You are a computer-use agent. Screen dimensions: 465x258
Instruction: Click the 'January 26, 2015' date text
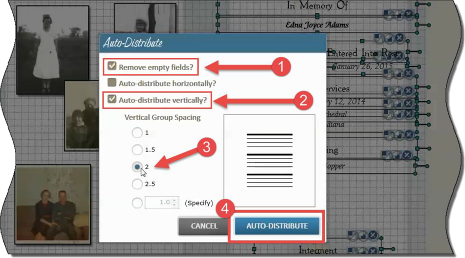[x=363, y=66]
